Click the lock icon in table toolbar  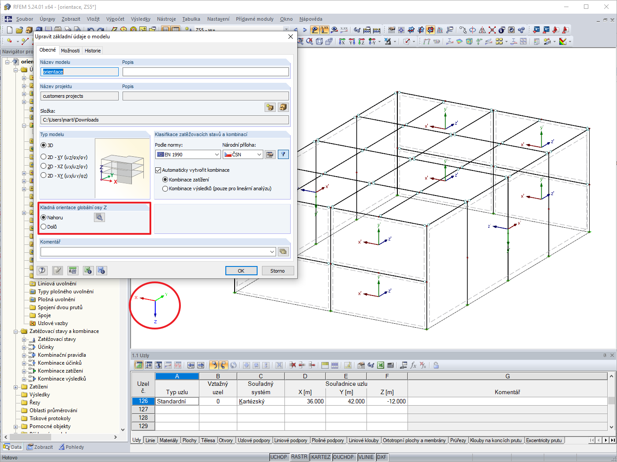pyautogui.click(x=436, y=365)
